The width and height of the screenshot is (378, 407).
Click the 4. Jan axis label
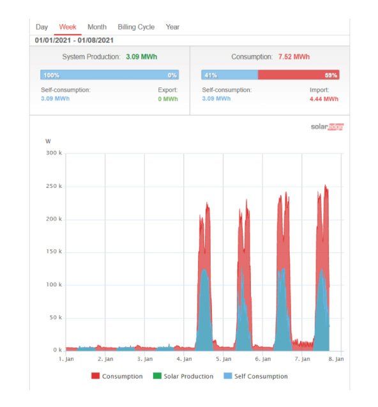[184, 359]
